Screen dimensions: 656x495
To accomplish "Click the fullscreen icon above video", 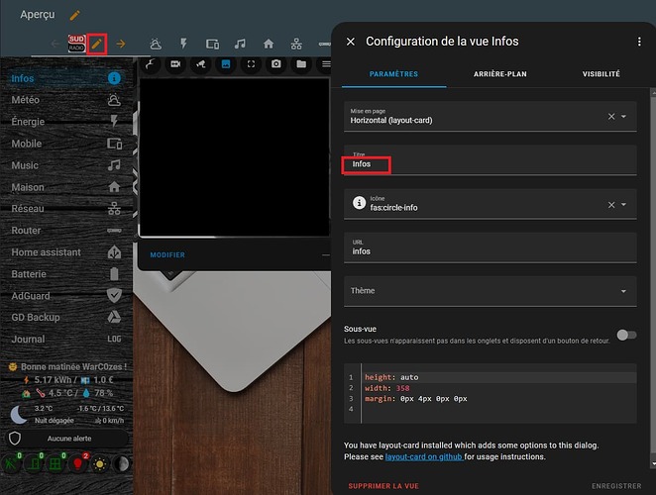I will tap(251, 64).
